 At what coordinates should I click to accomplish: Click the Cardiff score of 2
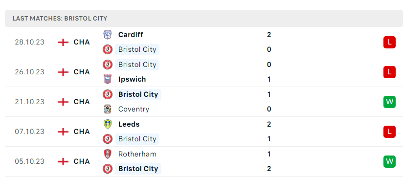coord(269,35)
